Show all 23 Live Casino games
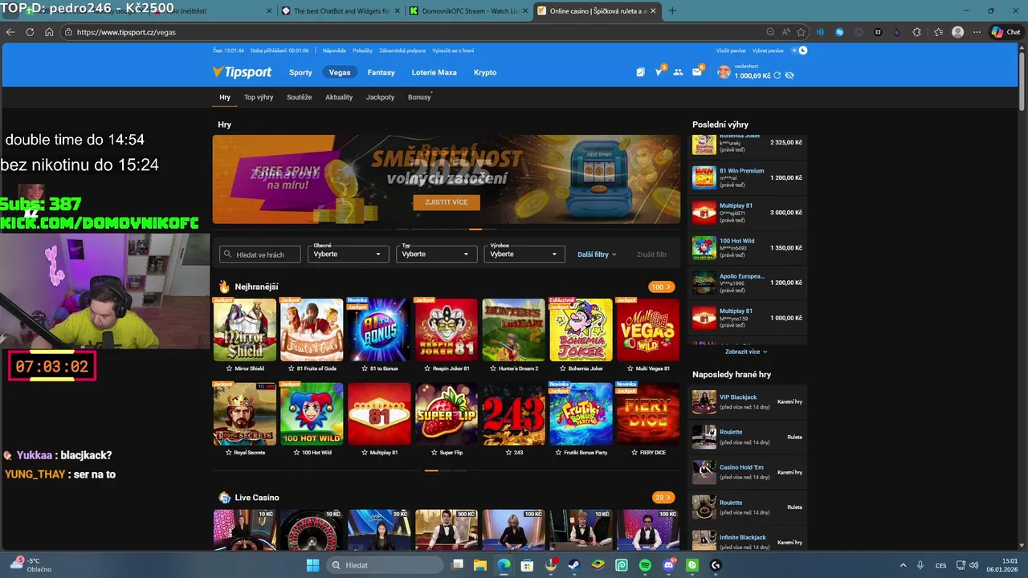 coord(663,498)
